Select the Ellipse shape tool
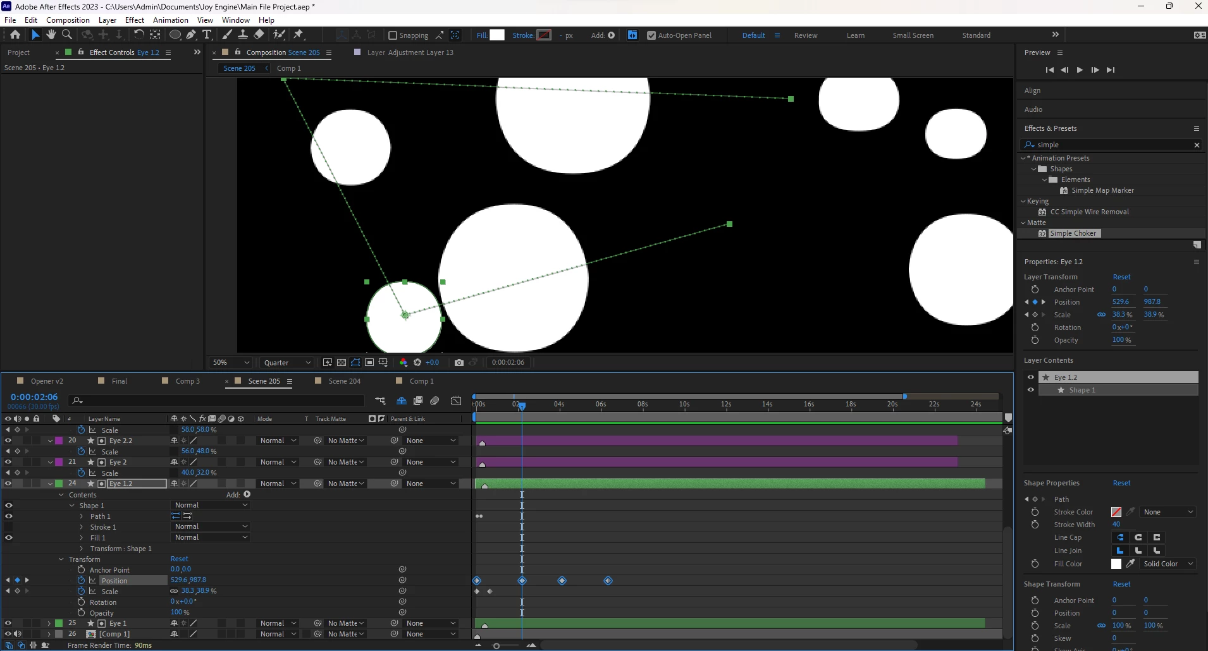Screen dimensions: 1208x651 tap(175, 35)
